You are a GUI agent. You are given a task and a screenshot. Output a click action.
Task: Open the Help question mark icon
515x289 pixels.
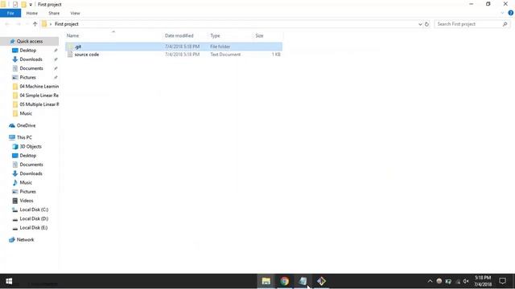(x=511, y=13)
